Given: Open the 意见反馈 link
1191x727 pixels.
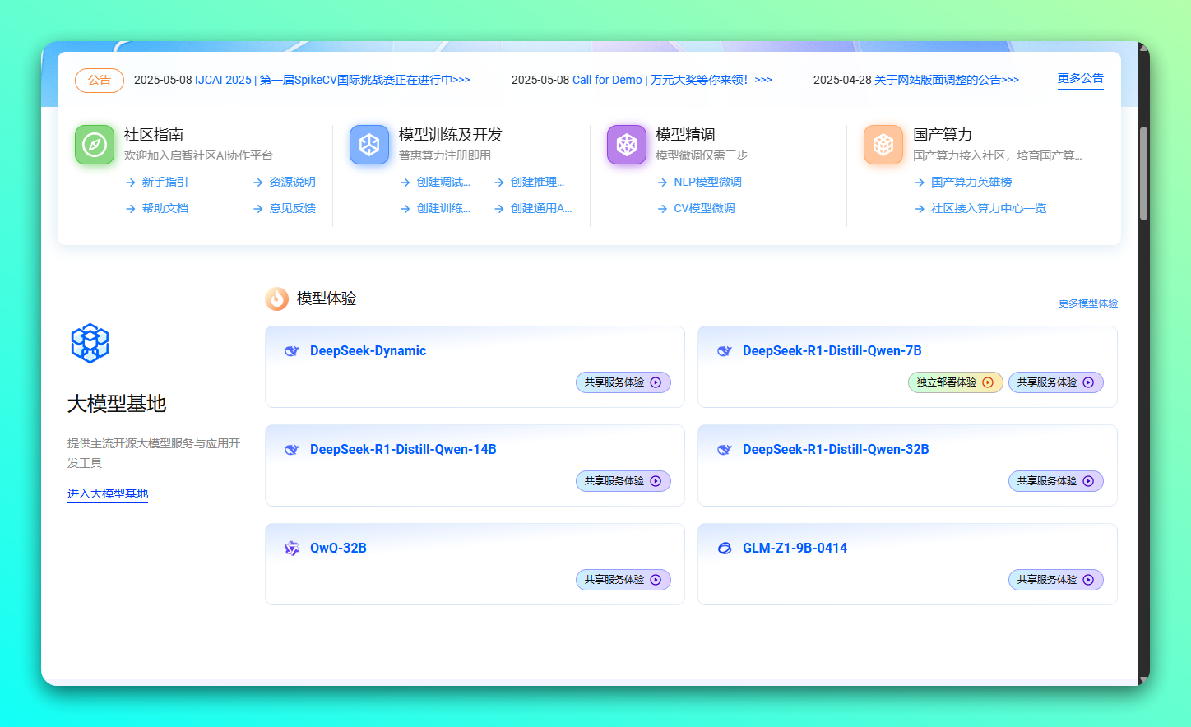Looking at the screenshot, I should click(293, 209).
